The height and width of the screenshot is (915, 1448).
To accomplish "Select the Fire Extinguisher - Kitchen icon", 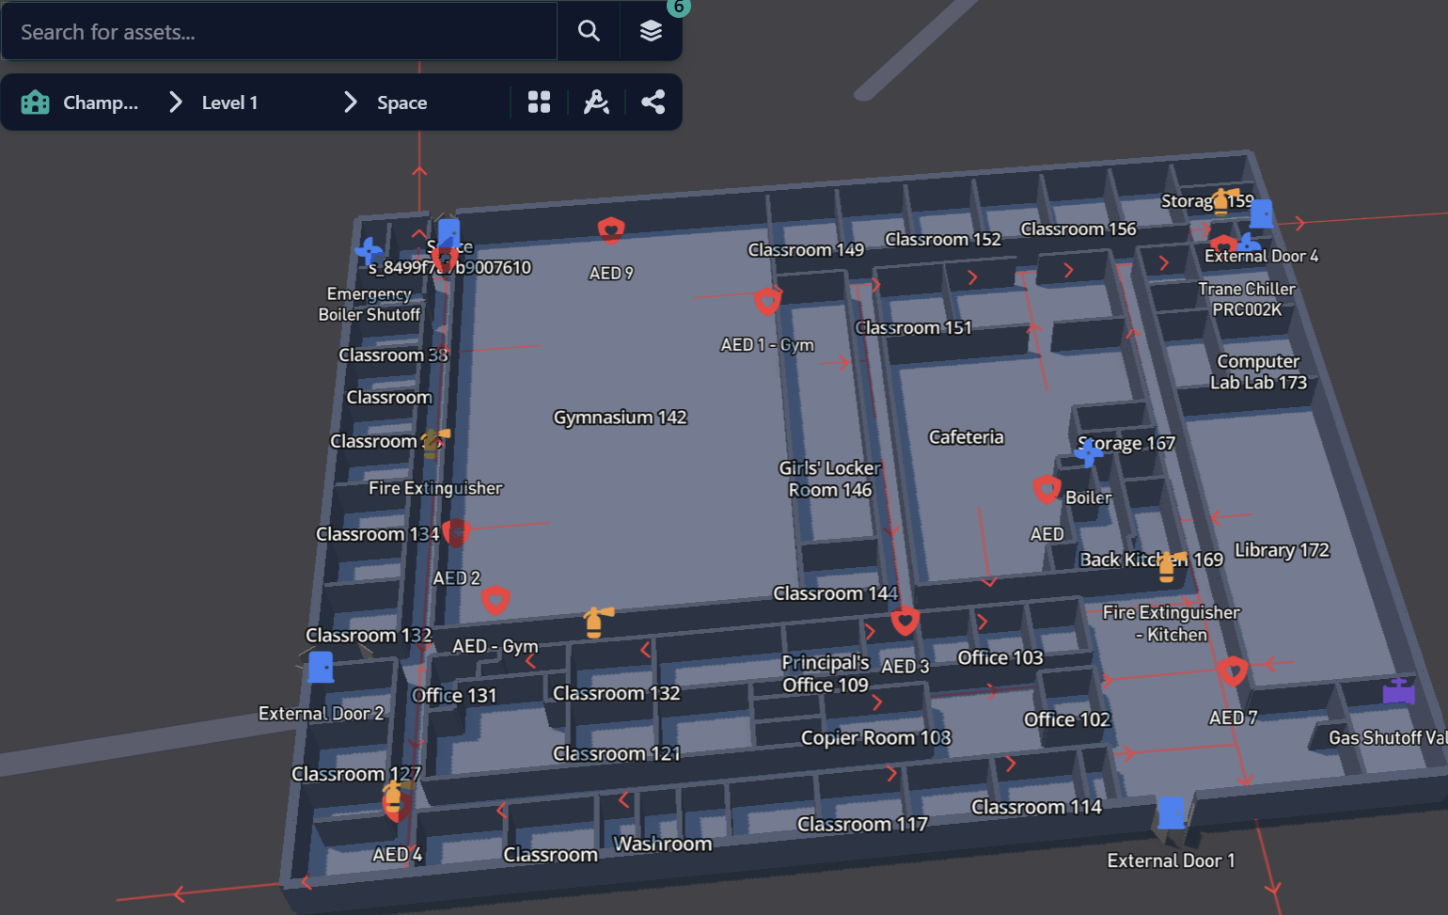I will (x=1169, y=566).
